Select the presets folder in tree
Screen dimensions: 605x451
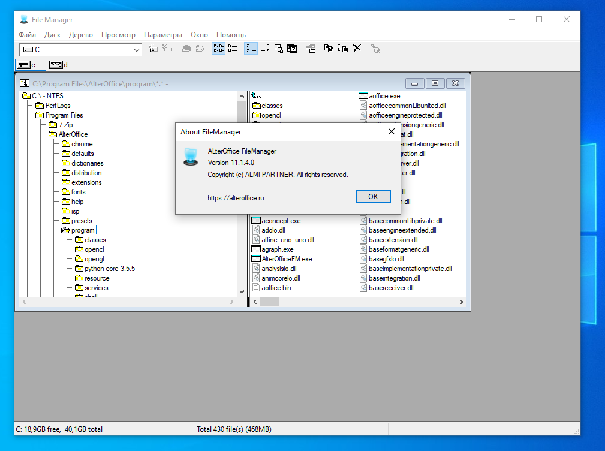pos(77,221)
